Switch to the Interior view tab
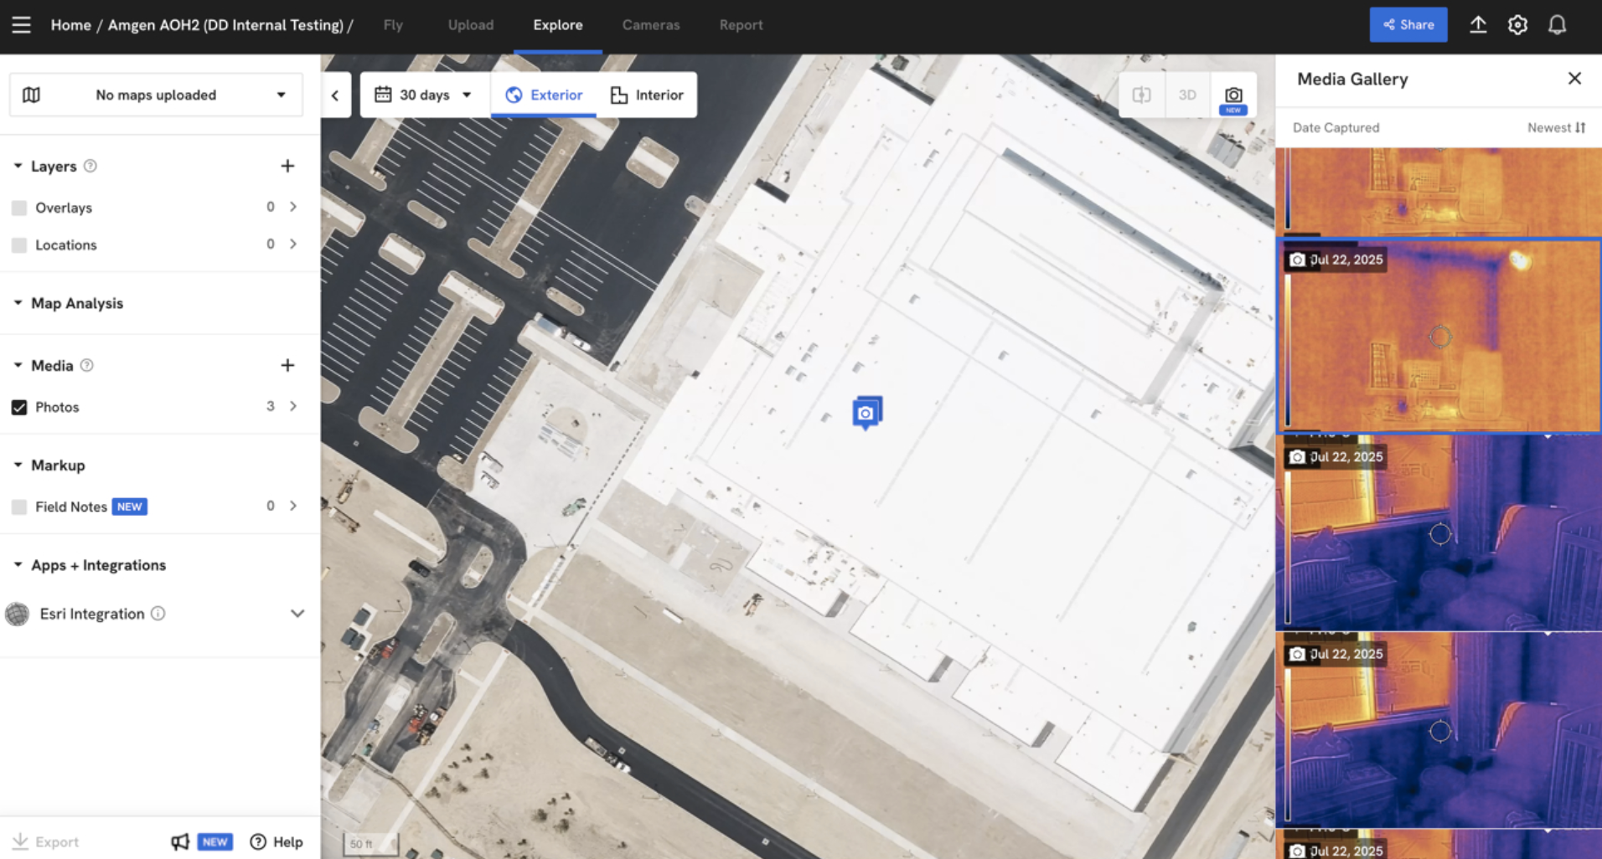The height and width of the screenshot is (859, 1602). [x=647, y=95]
